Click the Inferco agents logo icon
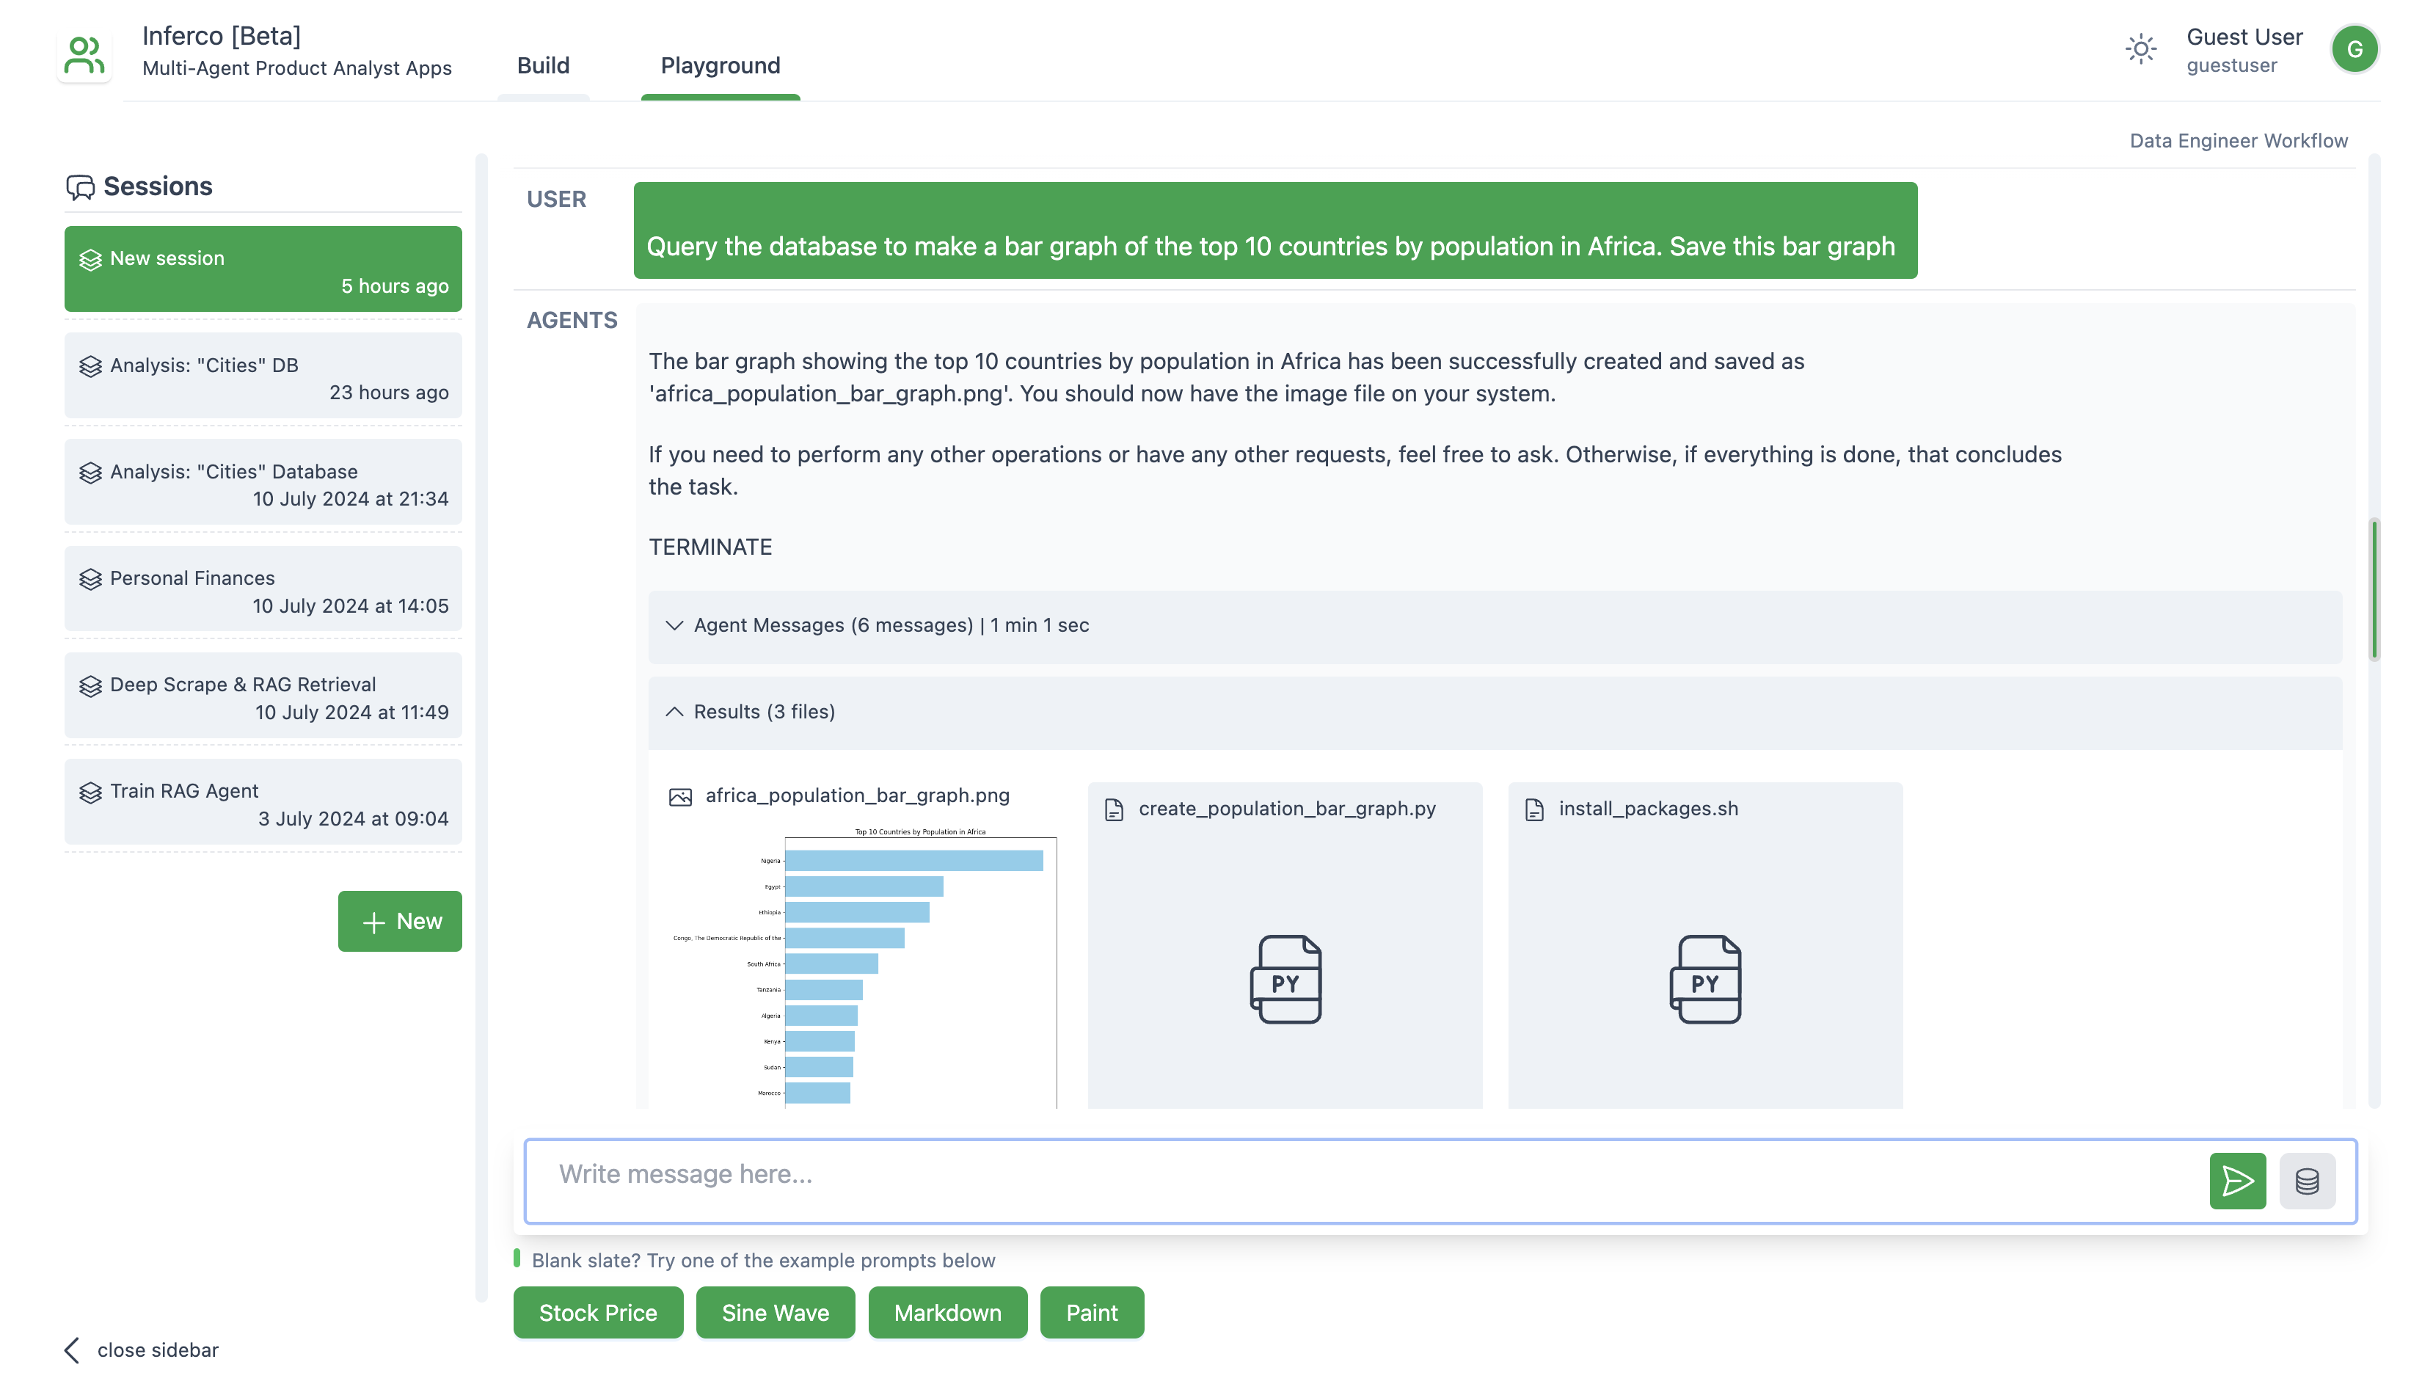Image resolution: width=2411 pixels, height=1384 pixels. 84,55
